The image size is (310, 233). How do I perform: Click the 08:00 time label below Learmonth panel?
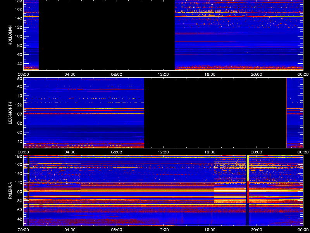[117, 152]
